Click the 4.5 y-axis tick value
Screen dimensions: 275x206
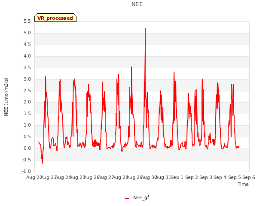27,45
